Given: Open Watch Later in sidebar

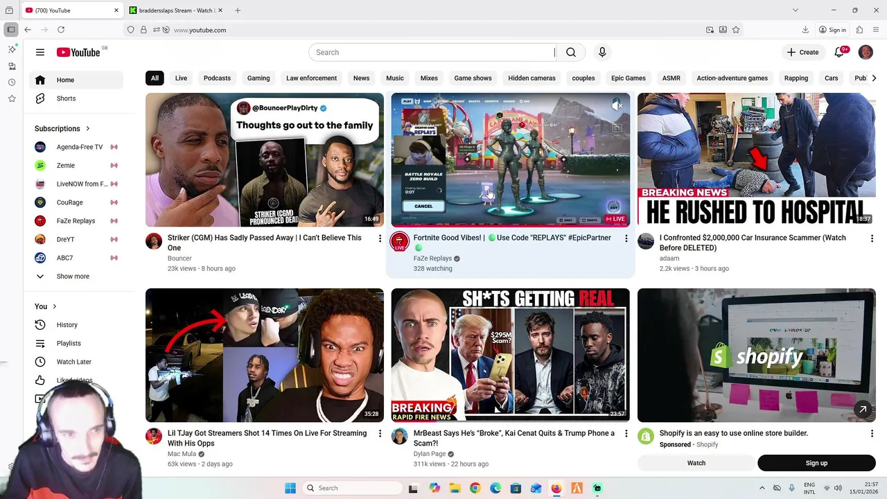Looking at the screenshot, I should (76, 362).
